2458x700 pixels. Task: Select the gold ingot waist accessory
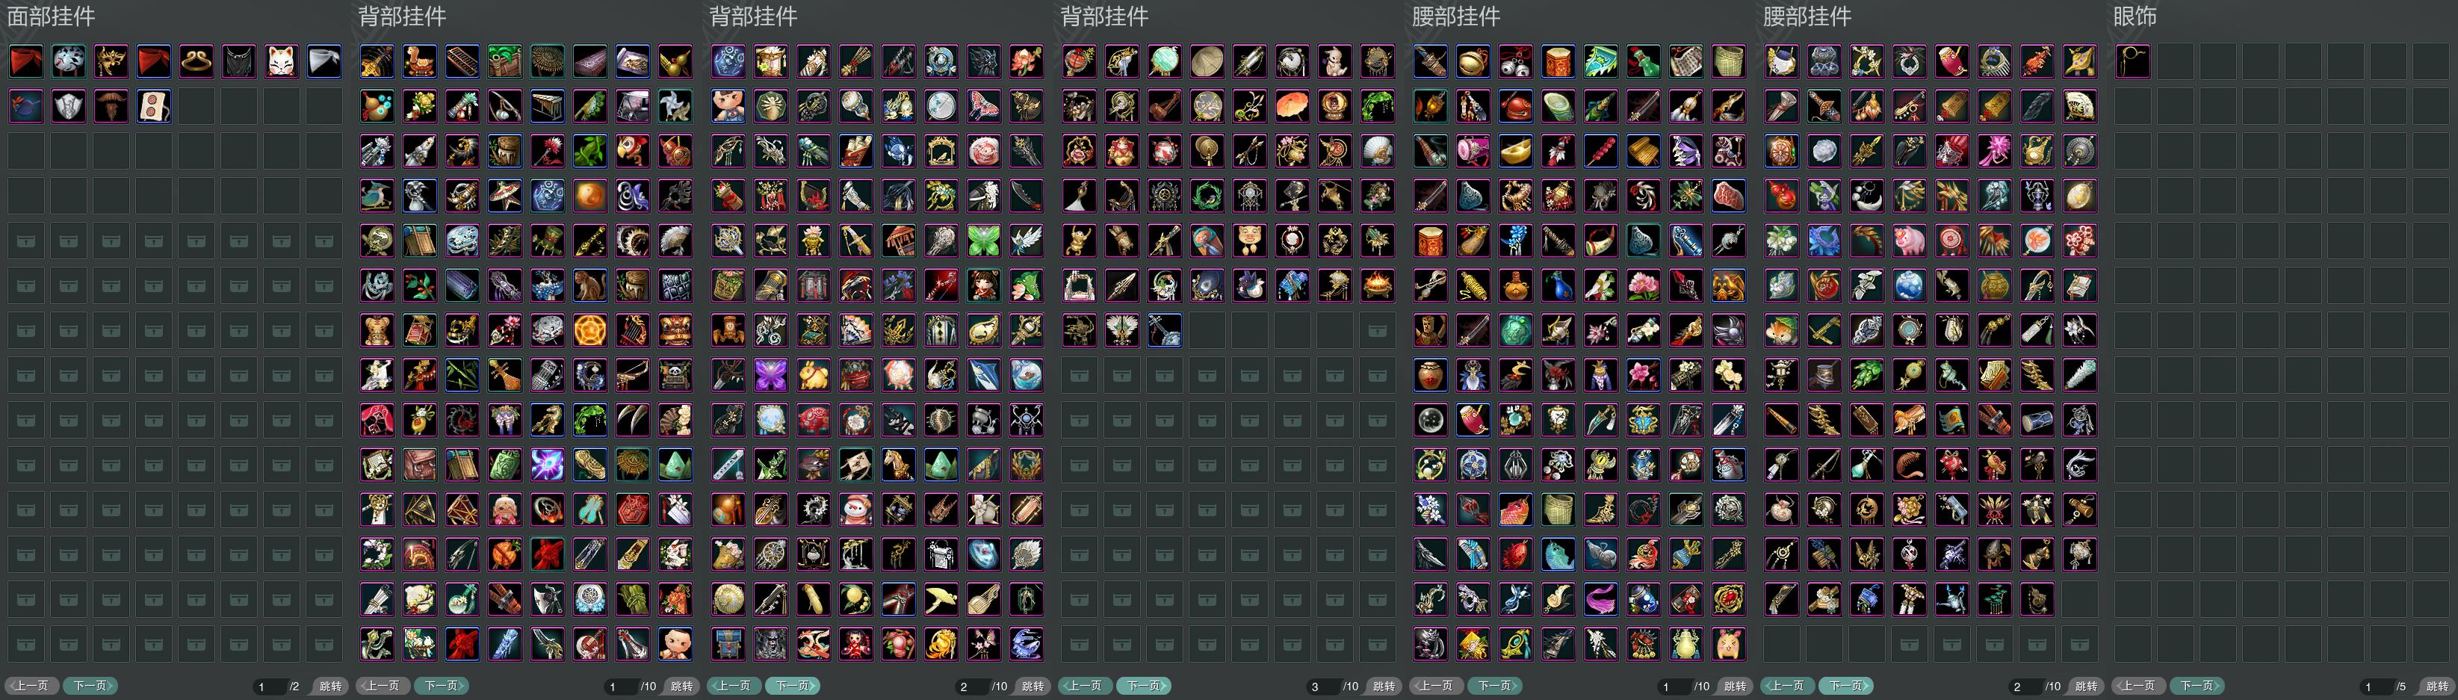[x=1515, y=151]
